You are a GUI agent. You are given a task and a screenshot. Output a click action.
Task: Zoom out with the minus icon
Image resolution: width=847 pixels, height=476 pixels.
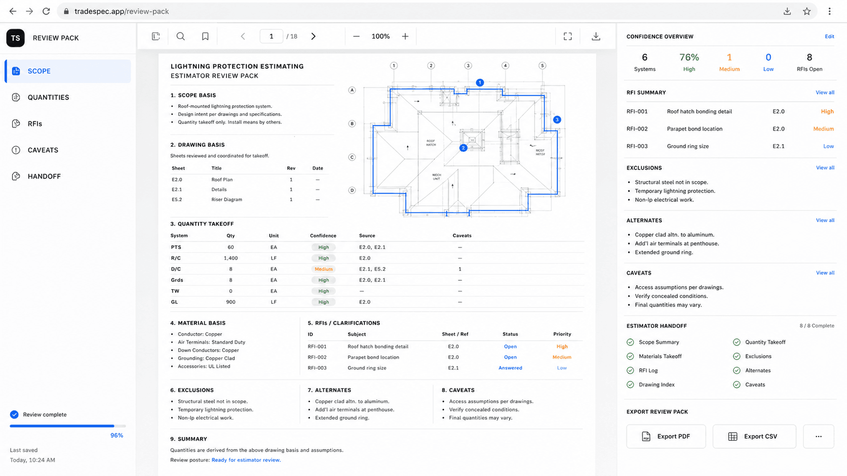tap(356, 36)
